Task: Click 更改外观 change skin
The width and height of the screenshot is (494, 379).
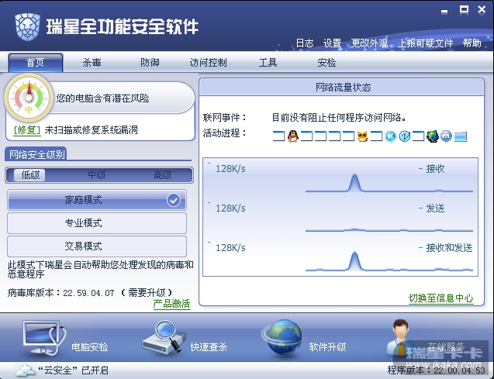Action: 369,43
